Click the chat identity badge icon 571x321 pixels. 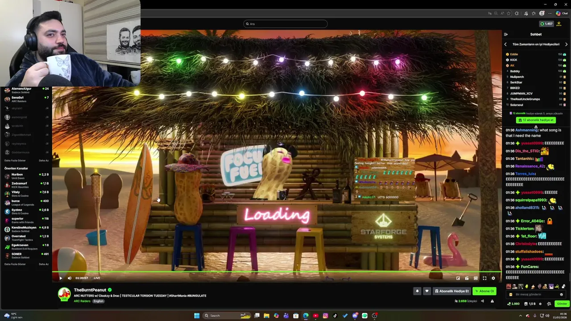click(x=549, y=304)
